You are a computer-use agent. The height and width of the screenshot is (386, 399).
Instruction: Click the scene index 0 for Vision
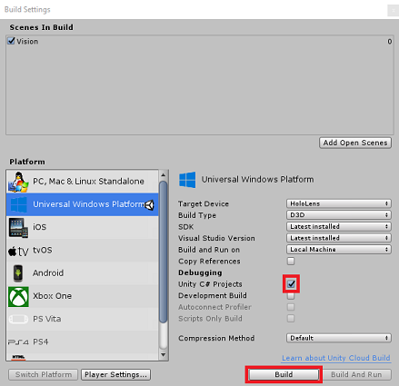(390, 42)
